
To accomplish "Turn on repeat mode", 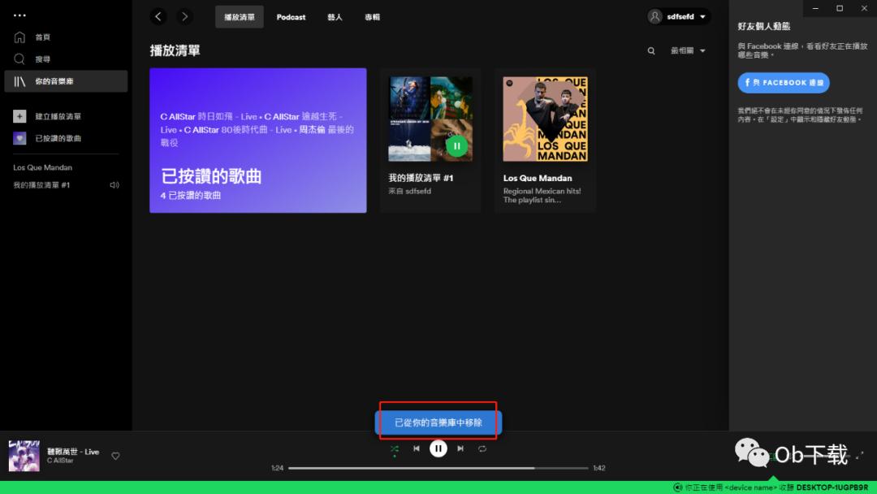I will [482, 448].
